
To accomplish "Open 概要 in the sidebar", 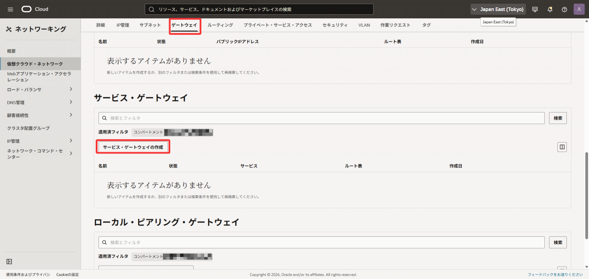I will (x=12, y=51).
